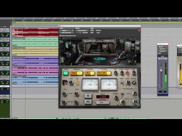Screen dimensions: 182x136
Task: Flip the small meter switch right of the VU meters
Action: [x=122, y=83]
